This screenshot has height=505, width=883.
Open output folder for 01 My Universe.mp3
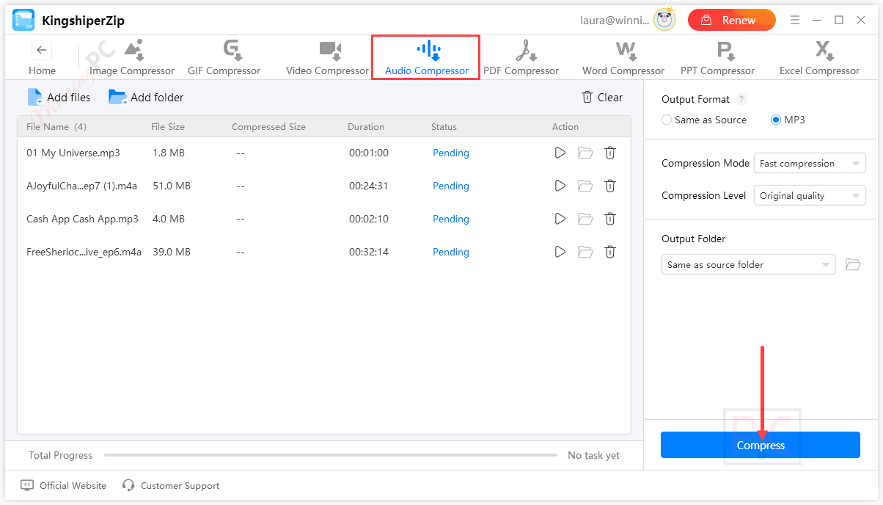point(585,153)
